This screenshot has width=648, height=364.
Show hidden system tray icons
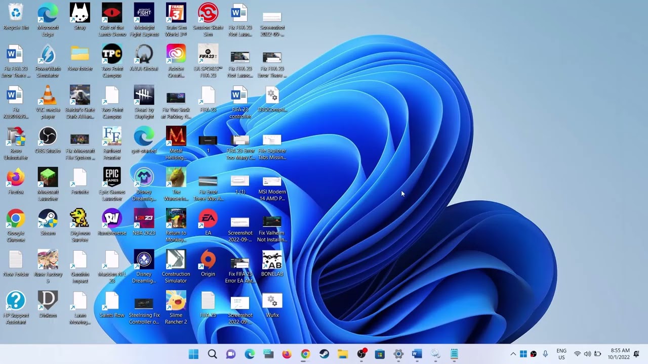(x=513, y=354)
